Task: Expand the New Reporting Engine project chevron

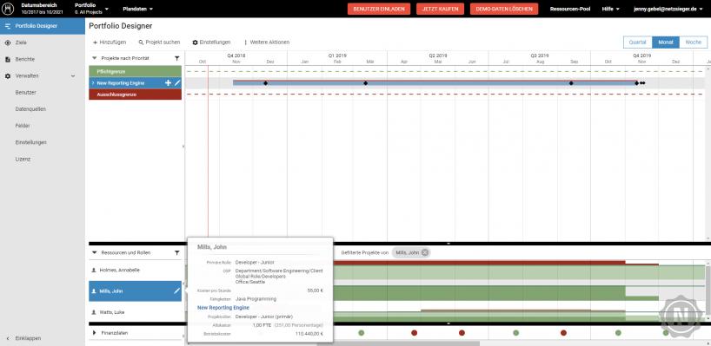Action: tap(92, 83)
